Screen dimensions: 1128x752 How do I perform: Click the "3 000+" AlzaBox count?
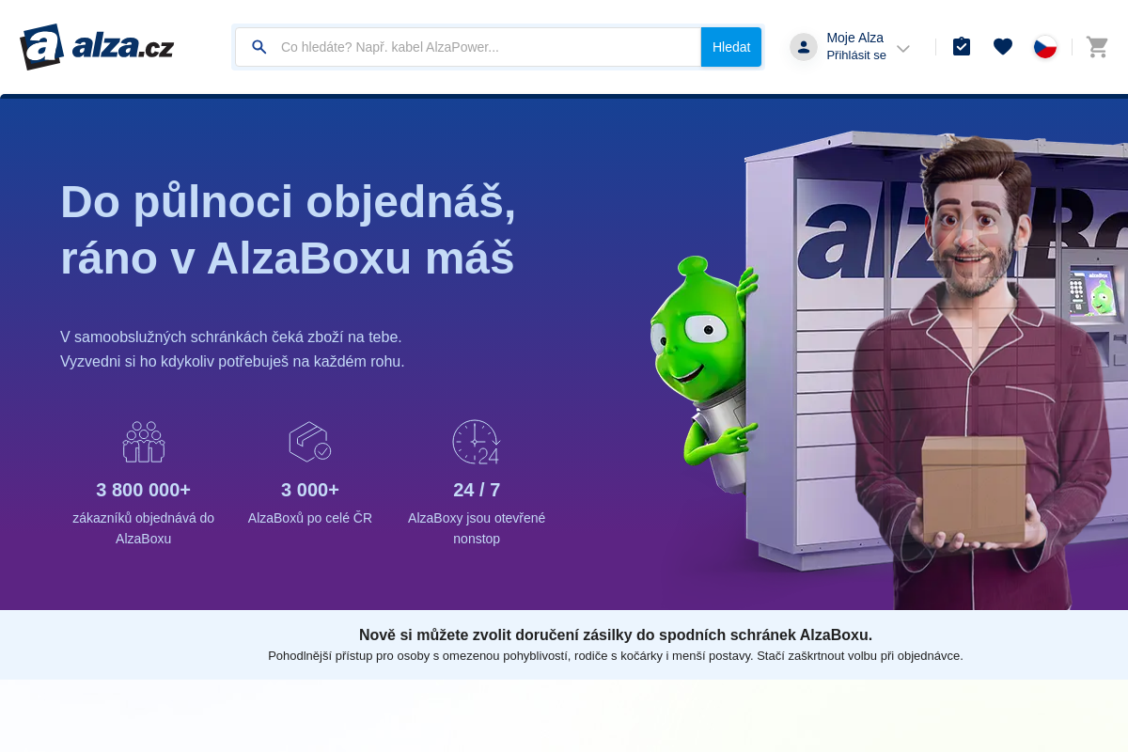tap(310, 490)
